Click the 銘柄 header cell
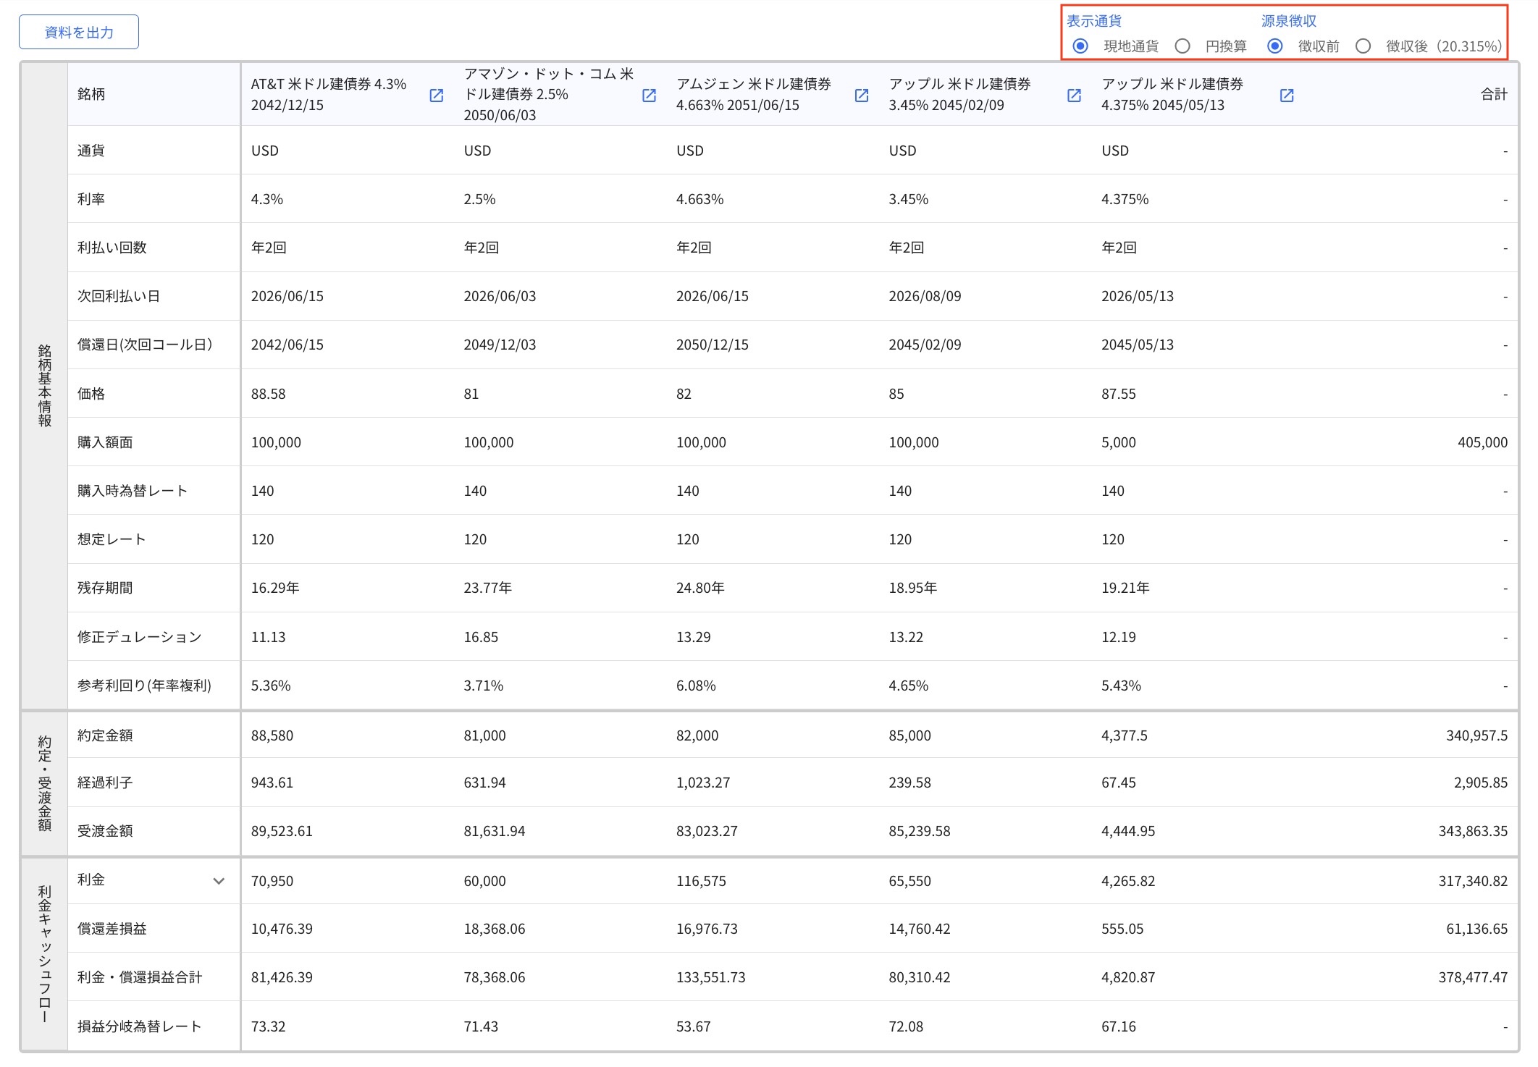This screenshot has width=1538, height=1067. pos(89,93)
